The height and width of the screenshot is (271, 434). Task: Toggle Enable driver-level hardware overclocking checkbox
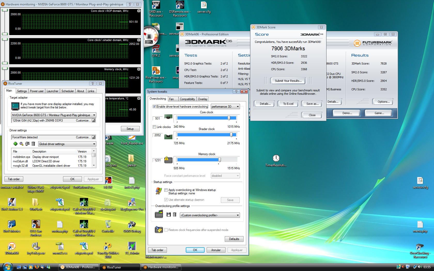pyautogui.click(x=154, y=107)
